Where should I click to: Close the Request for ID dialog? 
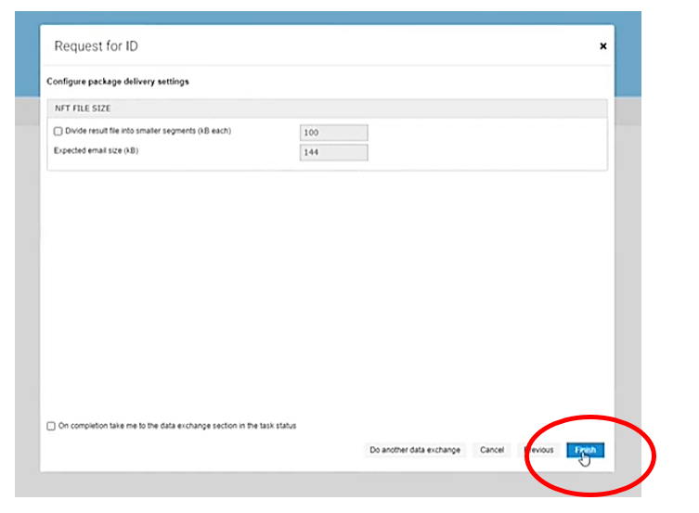[x=602, y=45]
